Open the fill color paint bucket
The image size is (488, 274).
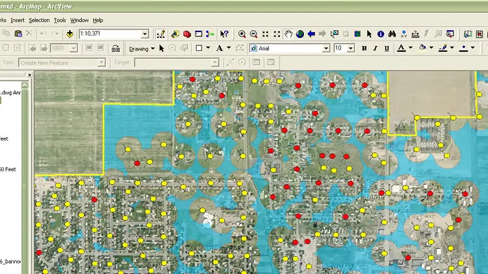pos(422,48)
